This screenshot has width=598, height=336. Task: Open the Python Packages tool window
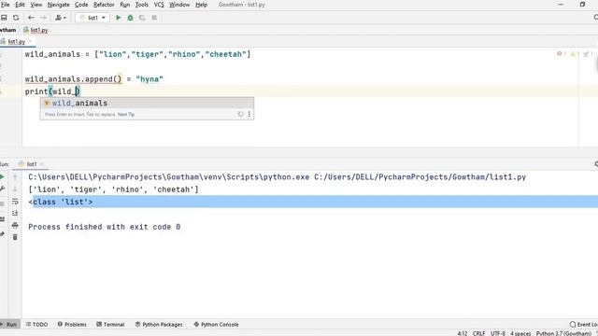pos(159,324)
